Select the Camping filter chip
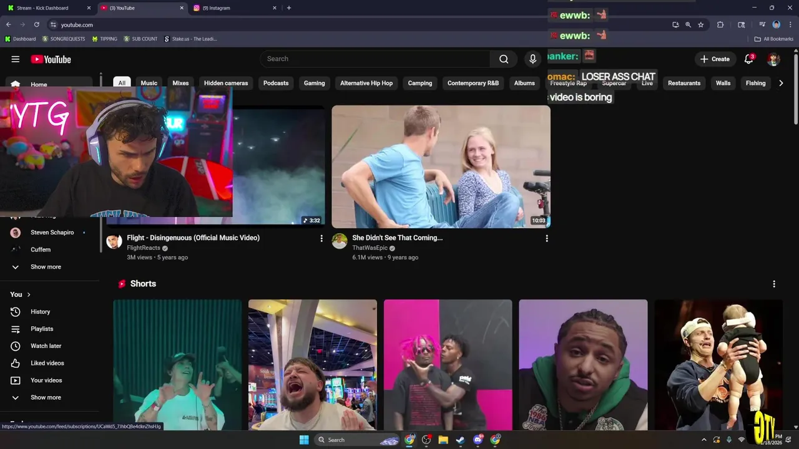Screen dimensions: 799x449 (420, 83)
